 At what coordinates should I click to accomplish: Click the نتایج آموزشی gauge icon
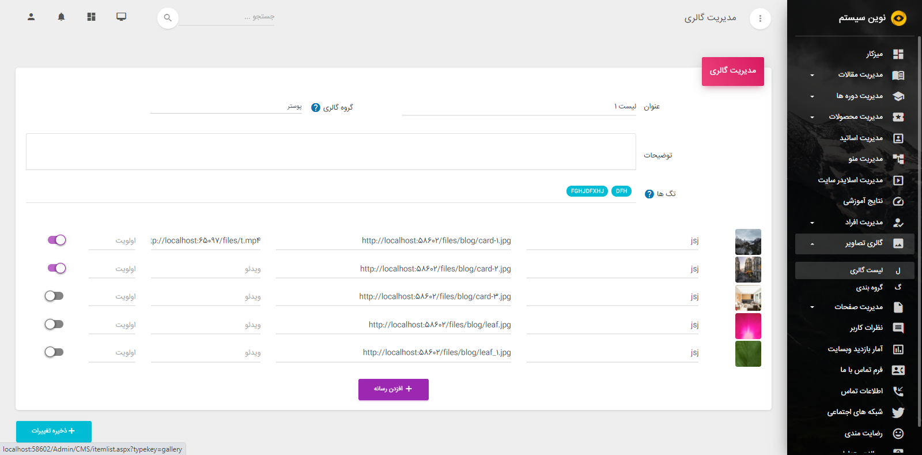pos(898,201)
